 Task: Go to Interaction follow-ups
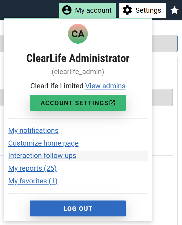(x=42, y=156)
